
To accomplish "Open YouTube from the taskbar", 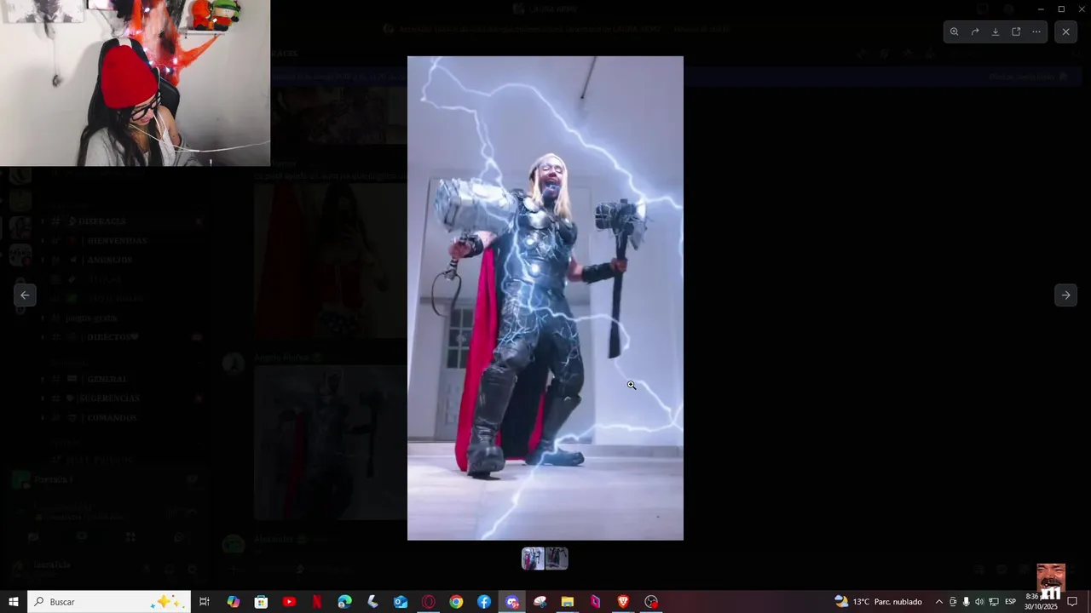I will point(289,602).
